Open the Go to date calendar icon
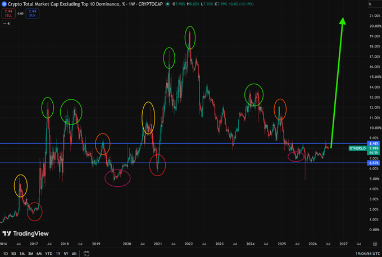382x257 pixels. pos(87,253)
